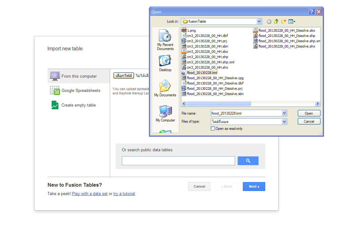Image resolution: width=337 pixels, height=228 pixels.
Task: Click the blue search magnifier button
Action: (x=248, y=161)
